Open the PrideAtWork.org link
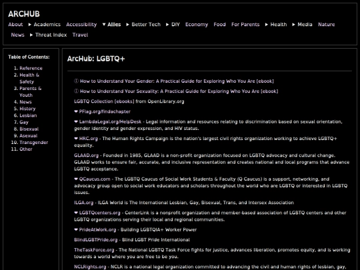 (x=97, y=230)
